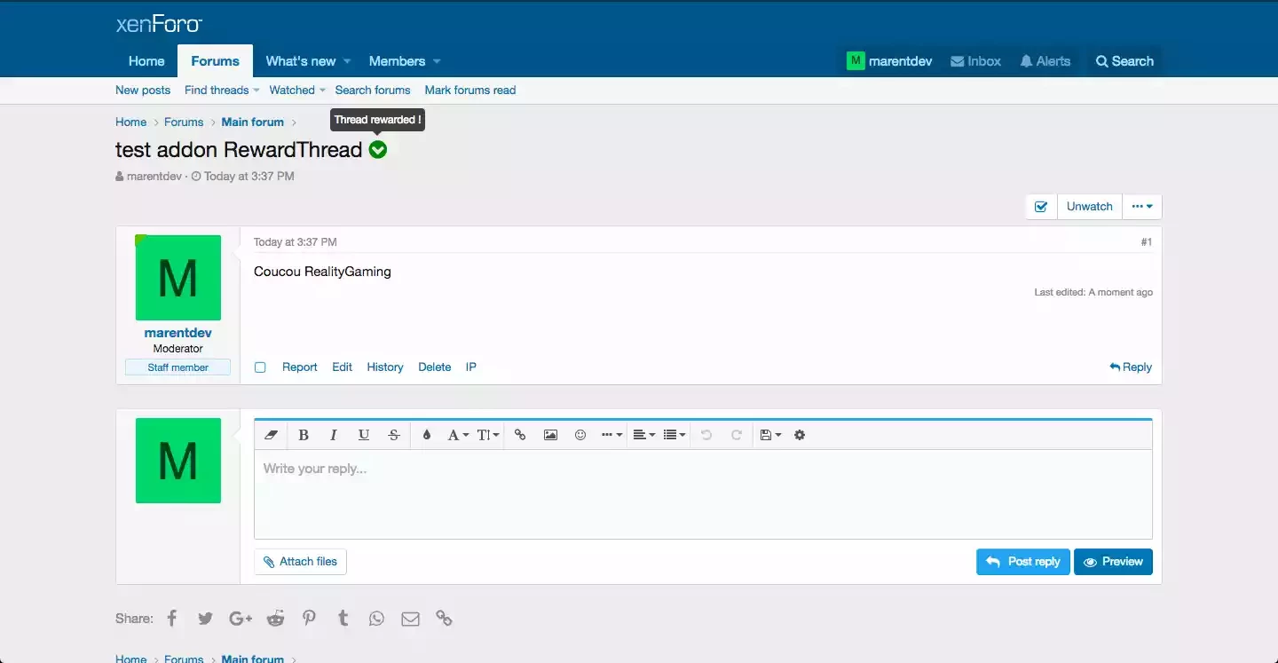Switch to the What's new tab
Image resolution: width=1278 pixels, height=663 pixels.
pyautogui.click(x=300, y=61)
